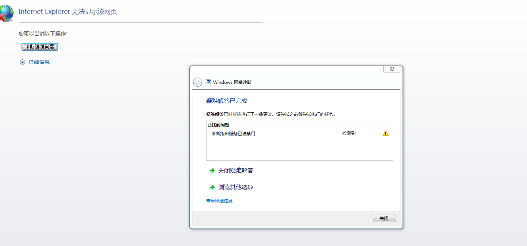527x246 pixels.
Task: Click the Internet Explorer globe error icon
Action: click(x=7, y=13)
